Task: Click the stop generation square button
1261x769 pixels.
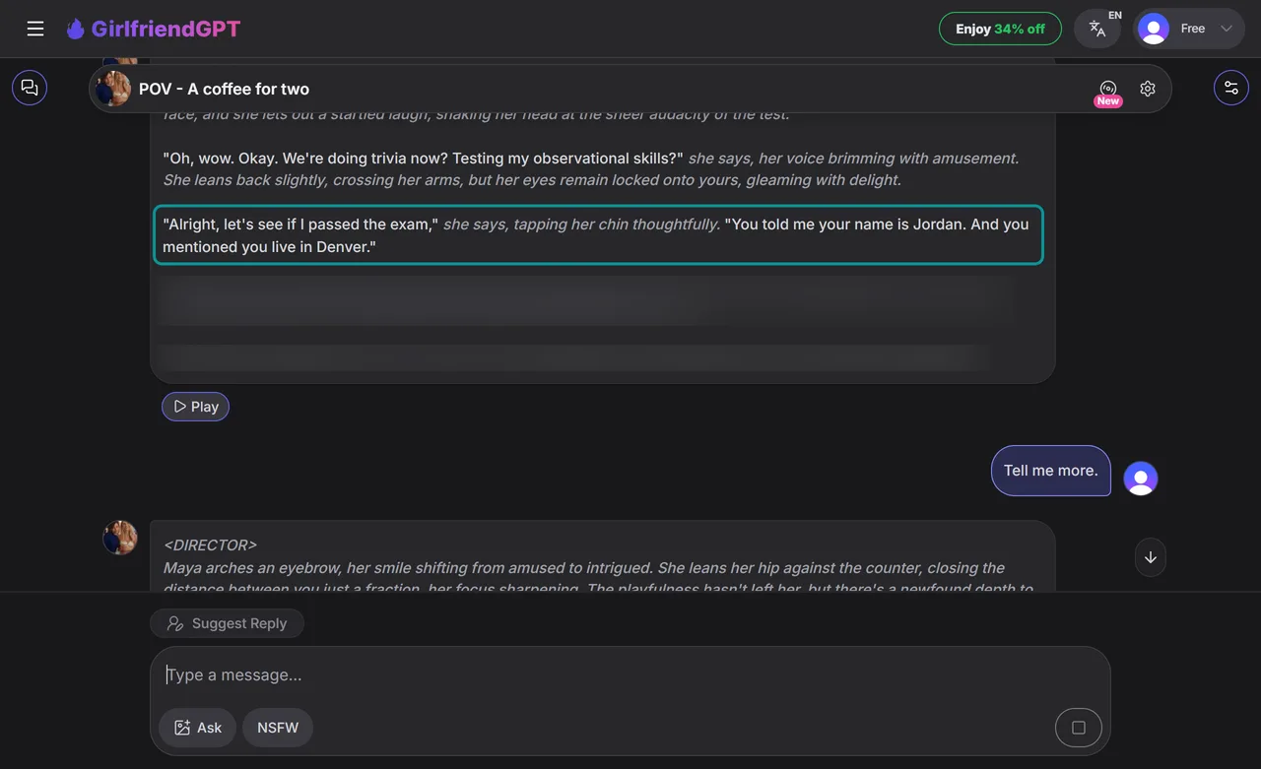Action: click(x=1079, y=728)
